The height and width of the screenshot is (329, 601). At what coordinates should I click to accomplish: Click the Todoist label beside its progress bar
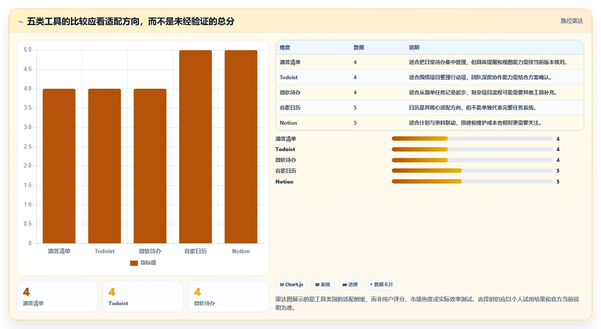coord(285,149)
